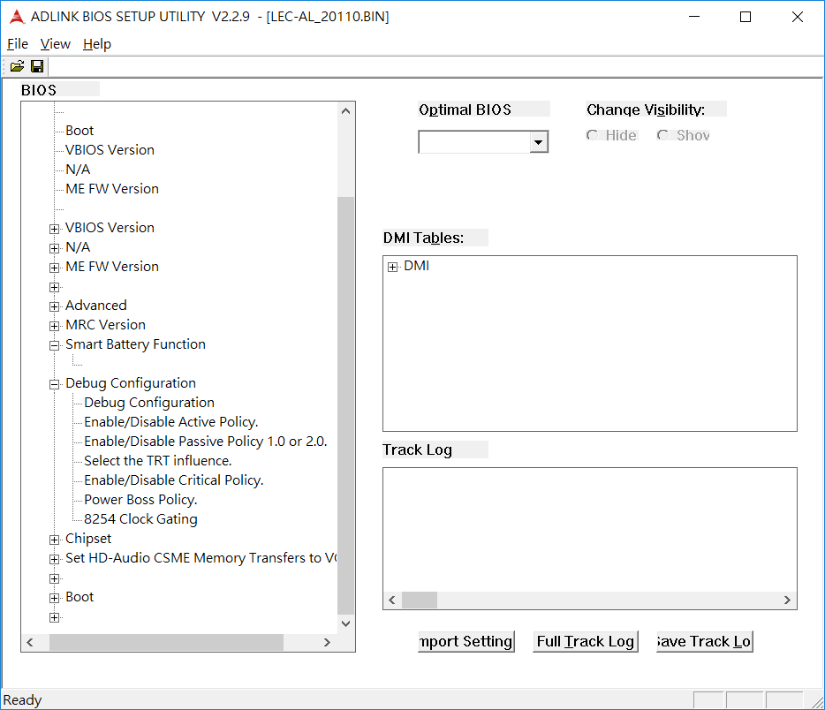Click the Change Visibility label

pyautogui.click(x=646, y=110)
